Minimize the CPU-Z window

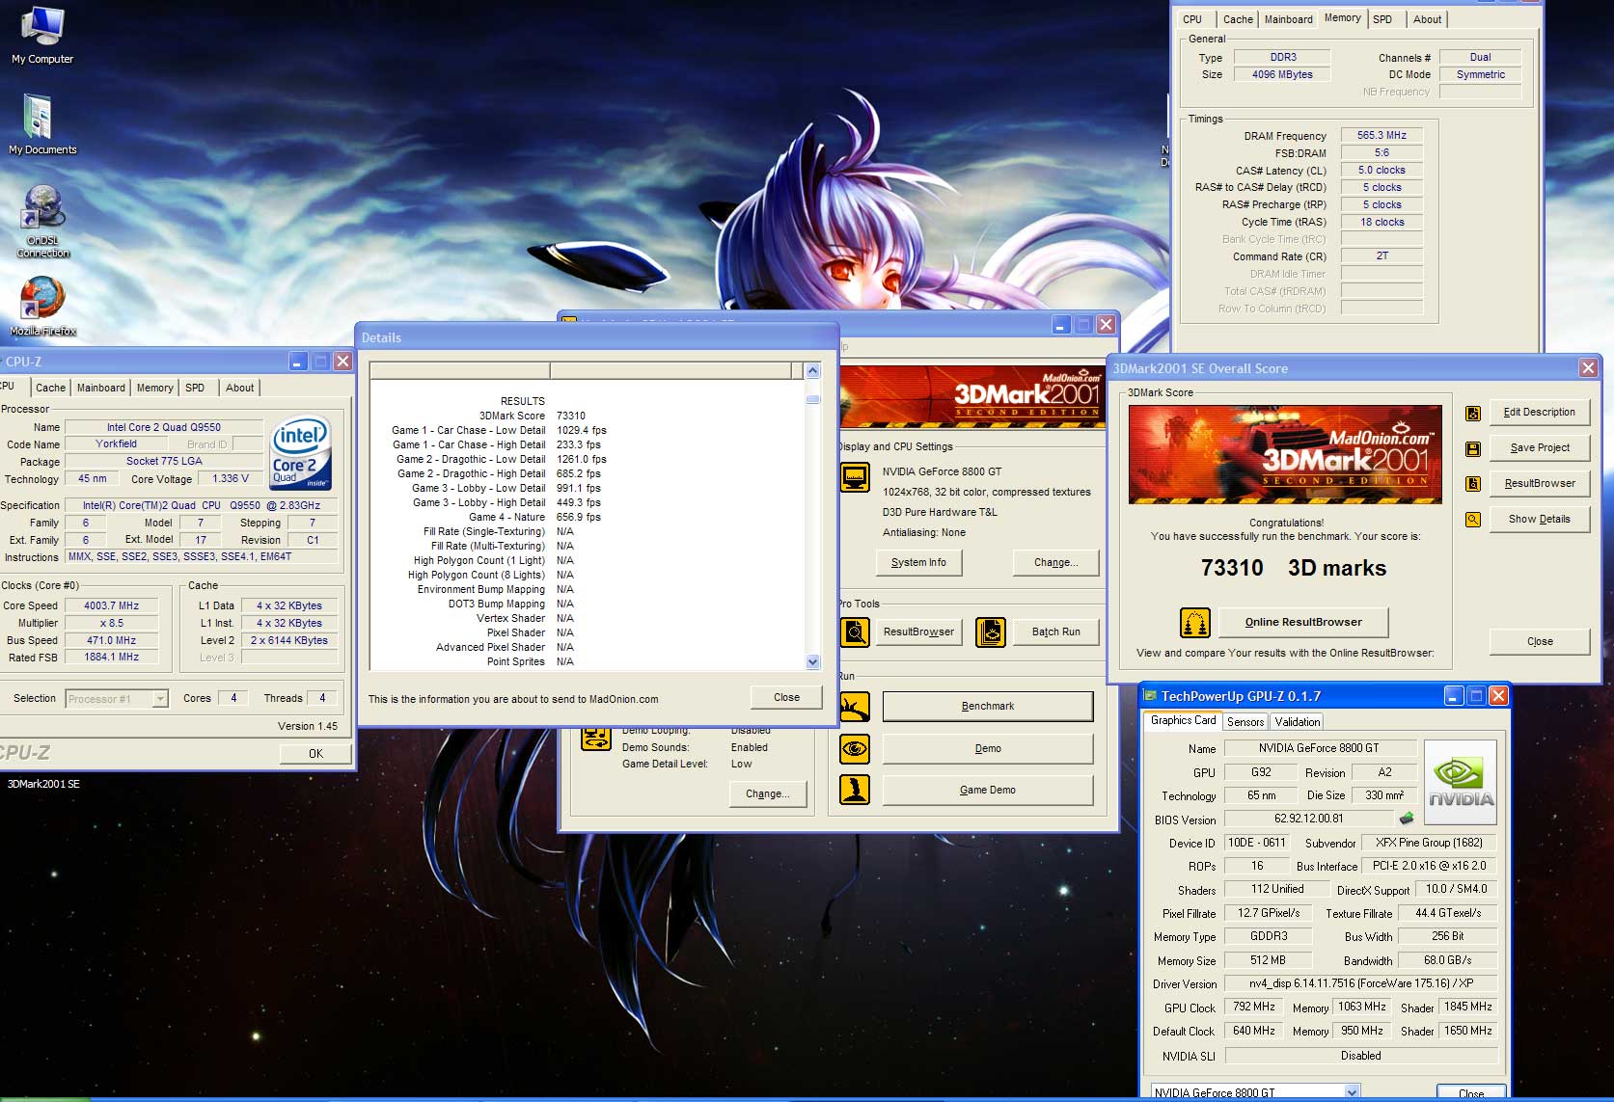coord(298,362)
